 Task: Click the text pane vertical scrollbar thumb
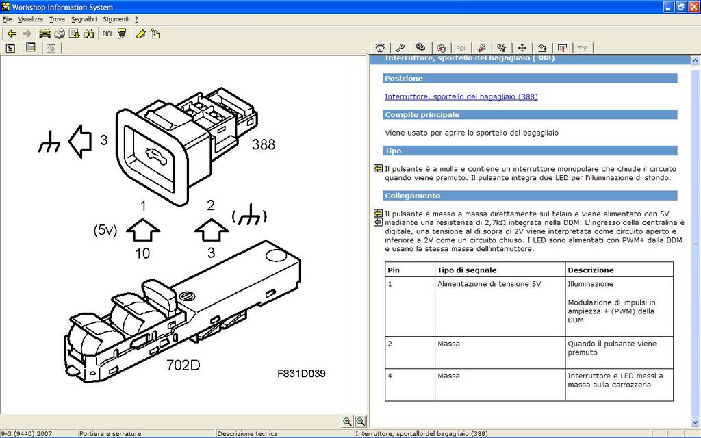(695, 244)
